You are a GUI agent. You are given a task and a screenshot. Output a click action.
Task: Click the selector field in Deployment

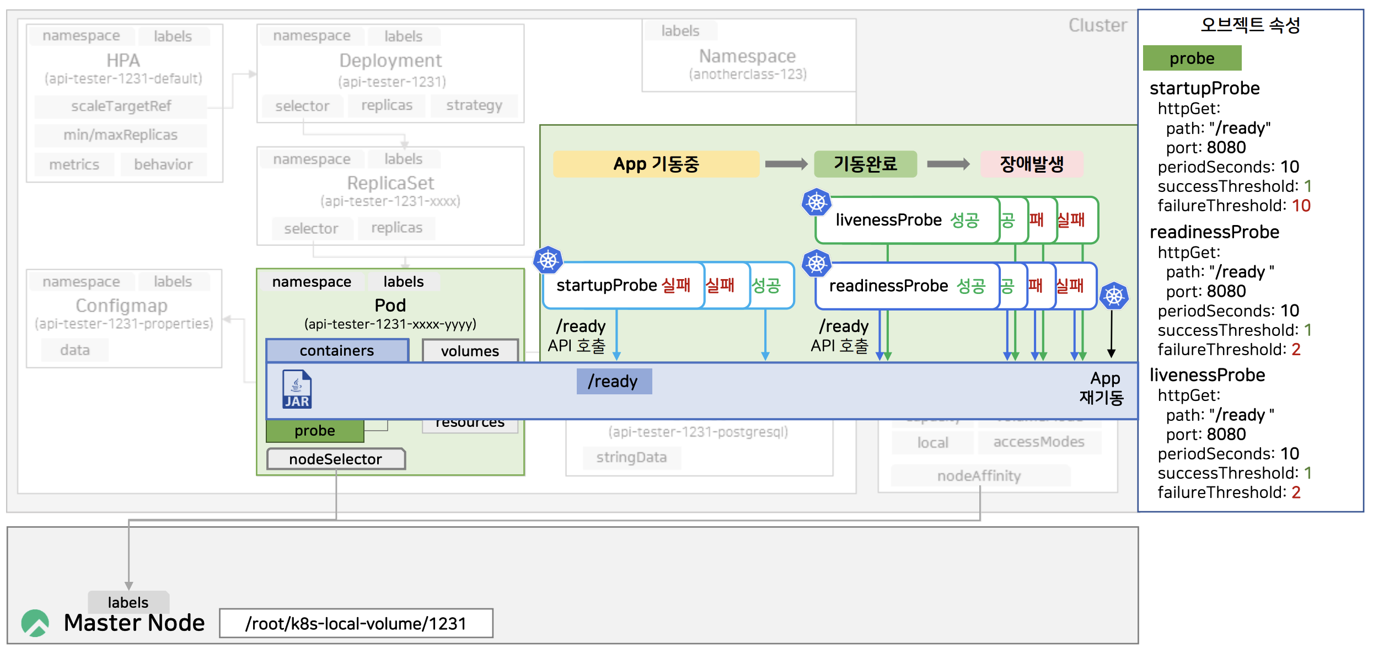302,106
